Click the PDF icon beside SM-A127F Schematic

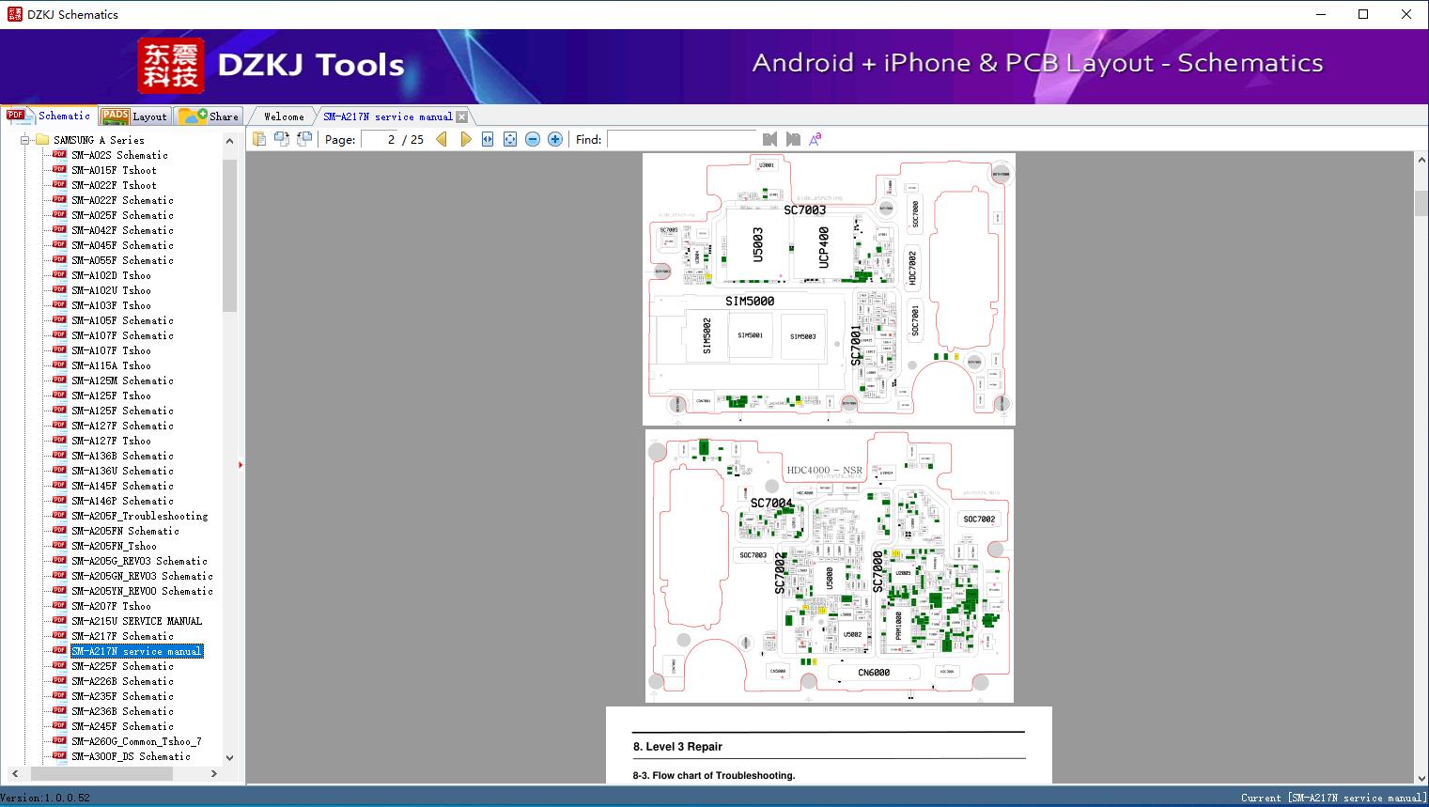59,425
